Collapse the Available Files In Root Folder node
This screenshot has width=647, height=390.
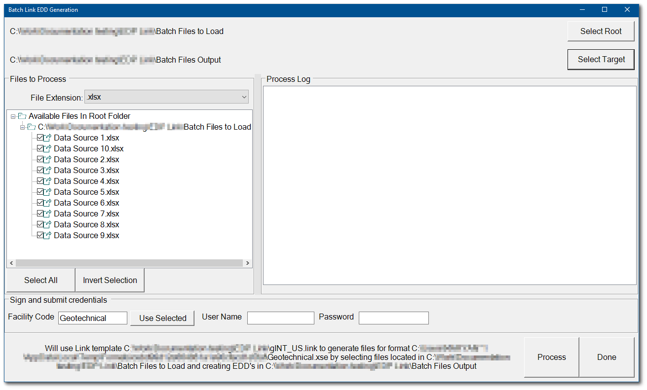[13, 116]
